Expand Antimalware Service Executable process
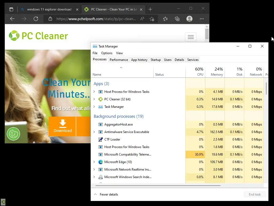 (94, 132)
